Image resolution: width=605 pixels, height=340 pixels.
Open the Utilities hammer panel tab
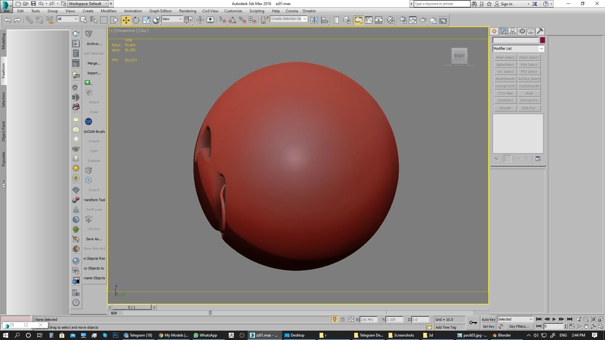(540, 31)
